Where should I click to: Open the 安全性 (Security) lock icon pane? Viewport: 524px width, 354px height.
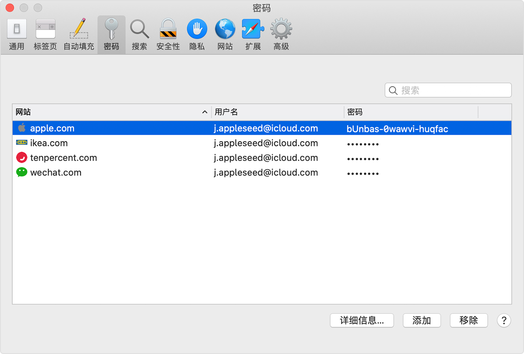tap(168, 34)
